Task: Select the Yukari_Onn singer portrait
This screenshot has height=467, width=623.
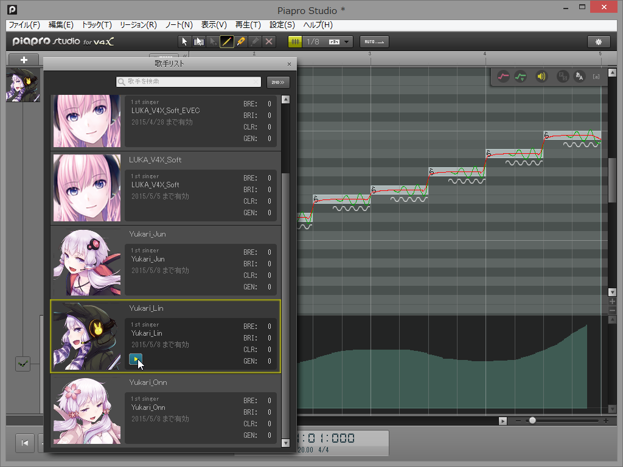Action: [x=87, y=410]
